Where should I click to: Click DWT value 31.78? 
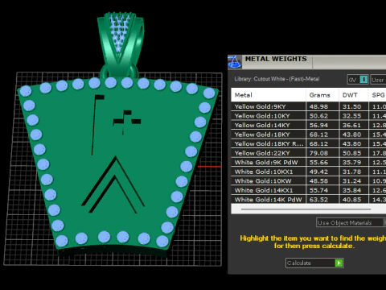pos(351,172)
